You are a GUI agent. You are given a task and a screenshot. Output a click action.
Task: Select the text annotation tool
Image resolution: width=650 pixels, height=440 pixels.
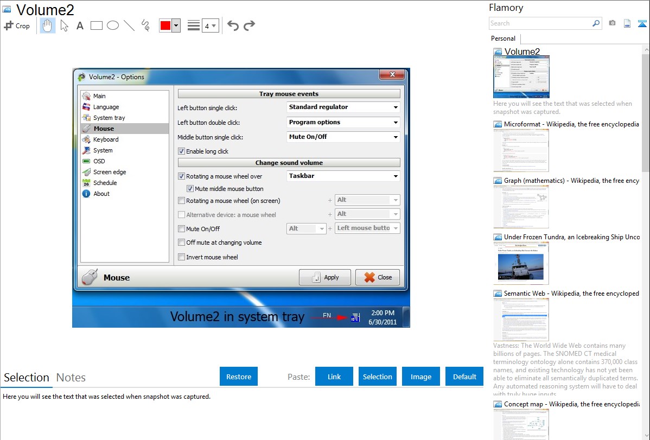click(80, 25)
